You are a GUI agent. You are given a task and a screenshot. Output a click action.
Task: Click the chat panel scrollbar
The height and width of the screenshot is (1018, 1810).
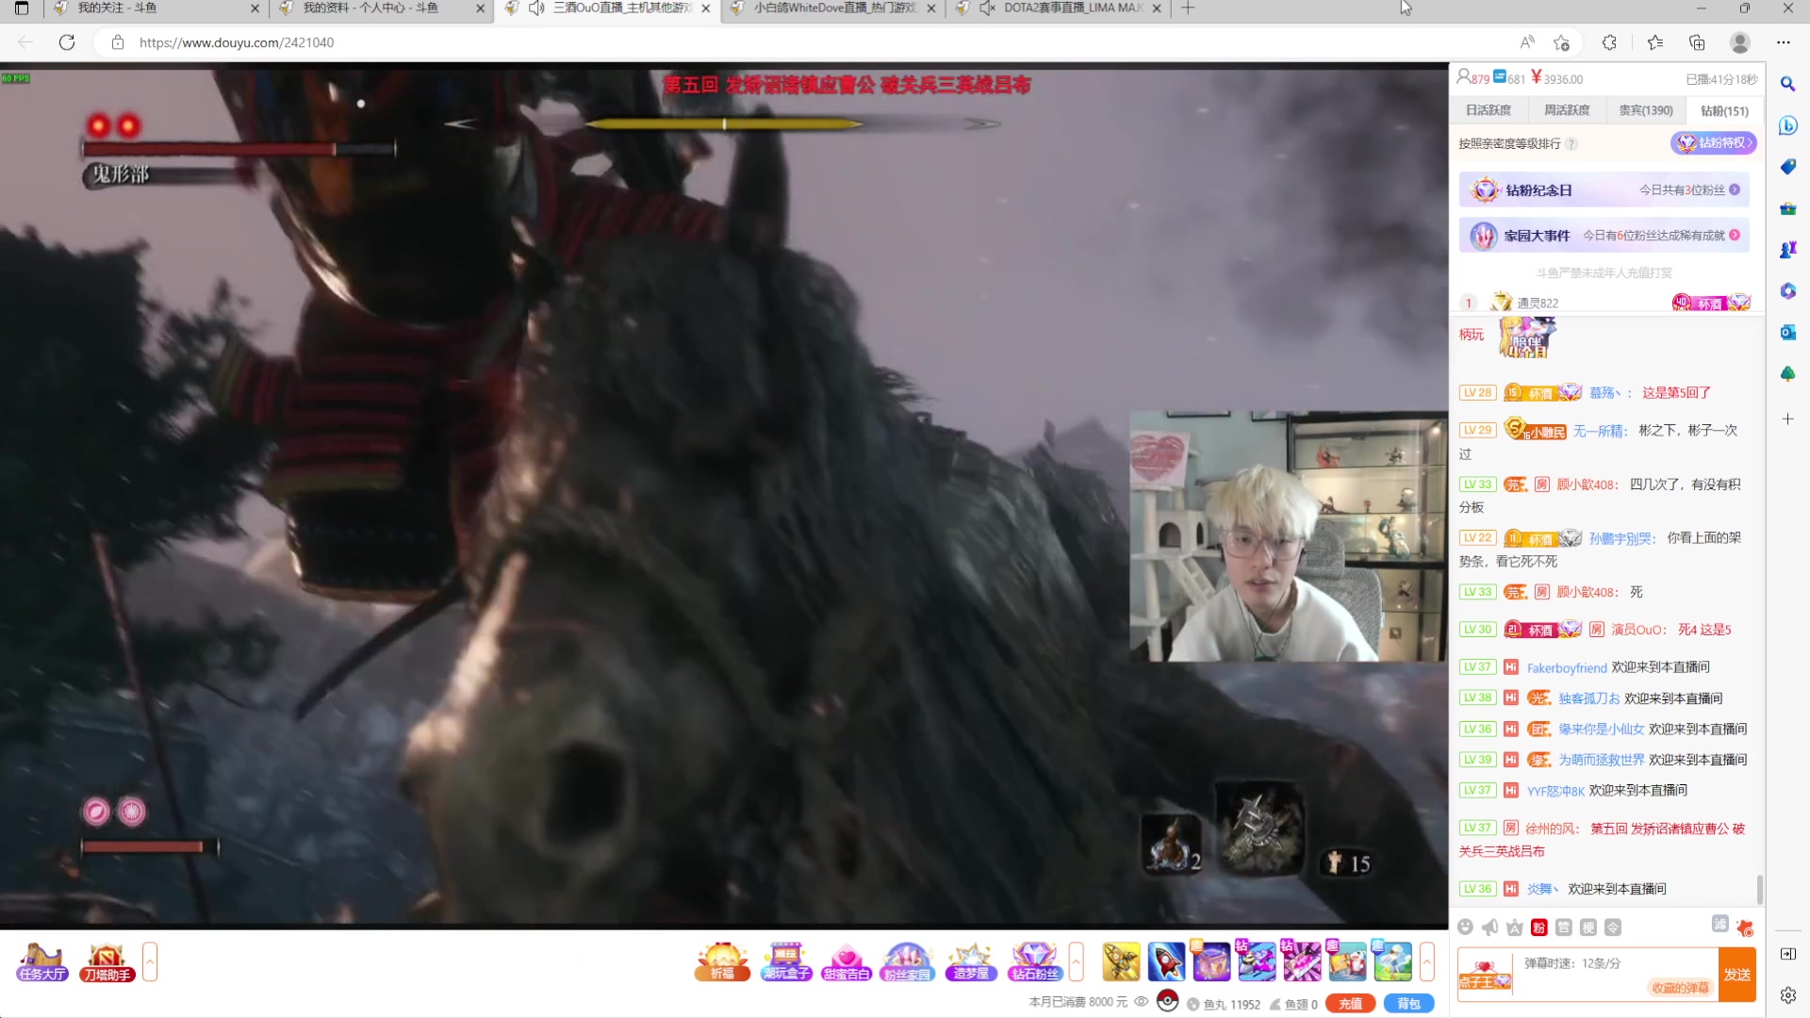click(1759, 888)
